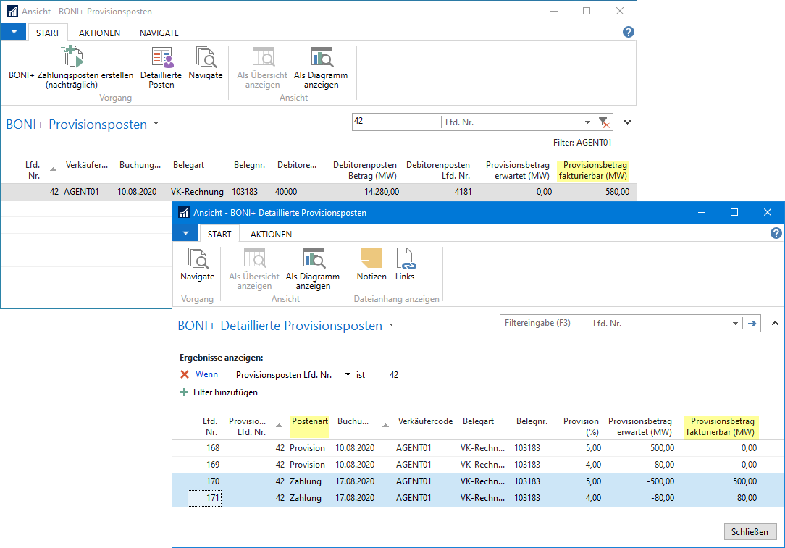Expand BONI+ Provisionsposten title dropdown

coord(156,124)
